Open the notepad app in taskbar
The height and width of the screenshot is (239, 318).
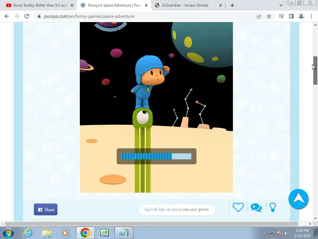124,233
